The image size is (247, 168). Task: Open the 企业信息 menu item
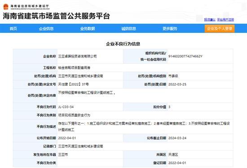(46, 29)
